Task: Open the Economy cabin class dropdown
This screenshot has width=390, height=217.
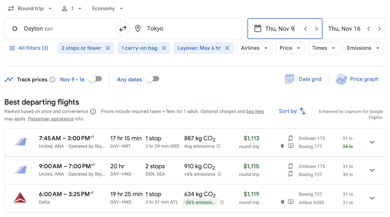Action: tap(107, 8)
